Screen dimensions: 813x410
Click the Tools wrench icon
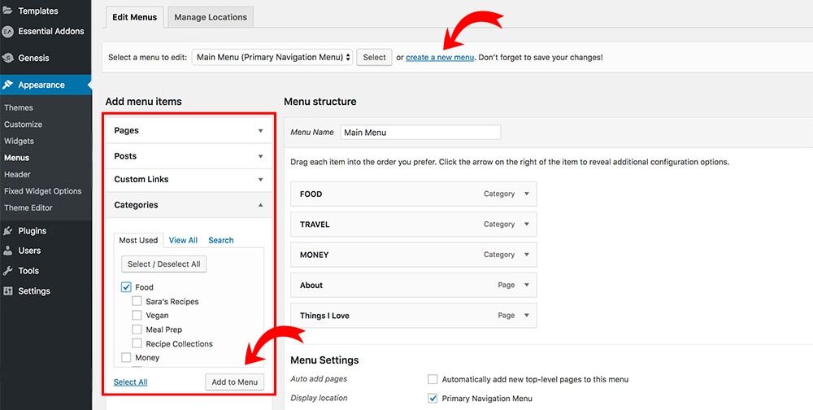pyautogui.click(x=8, y=271)
